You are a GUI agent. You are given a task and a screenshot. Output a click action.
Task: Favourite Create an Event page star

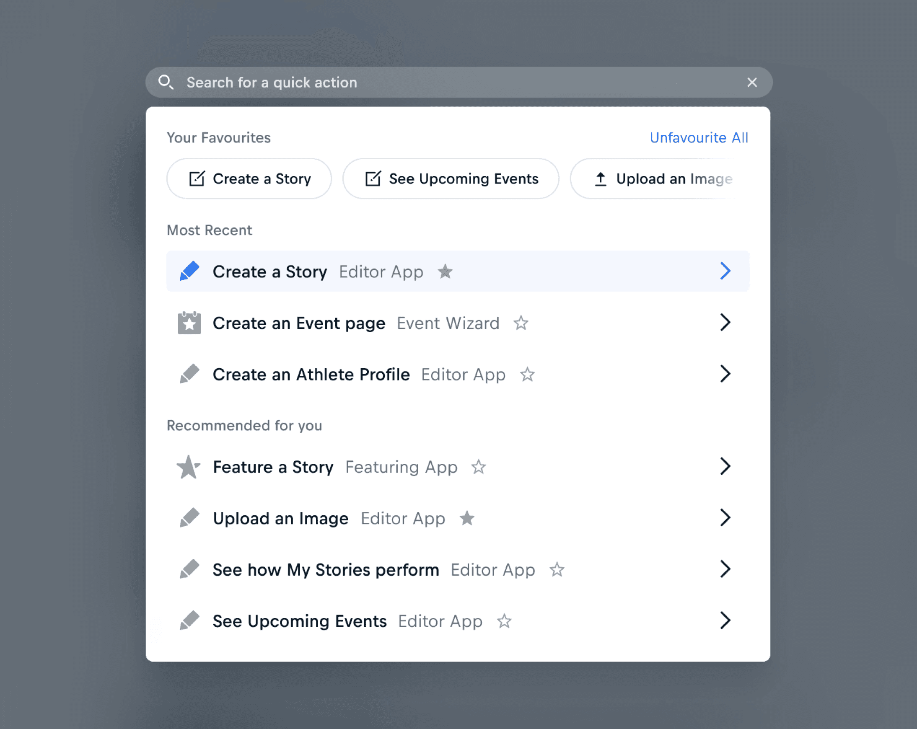point(521,323)
